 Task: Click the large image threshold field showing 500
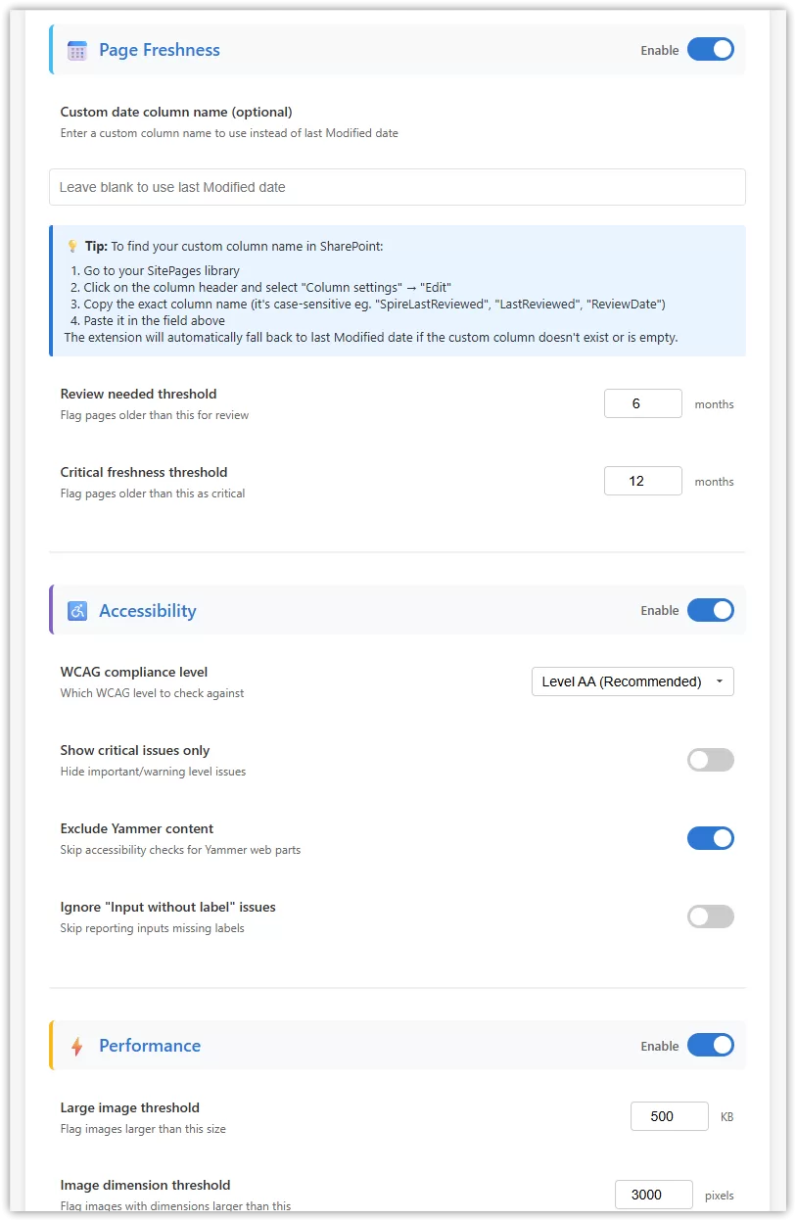[x=669, y=1115]
